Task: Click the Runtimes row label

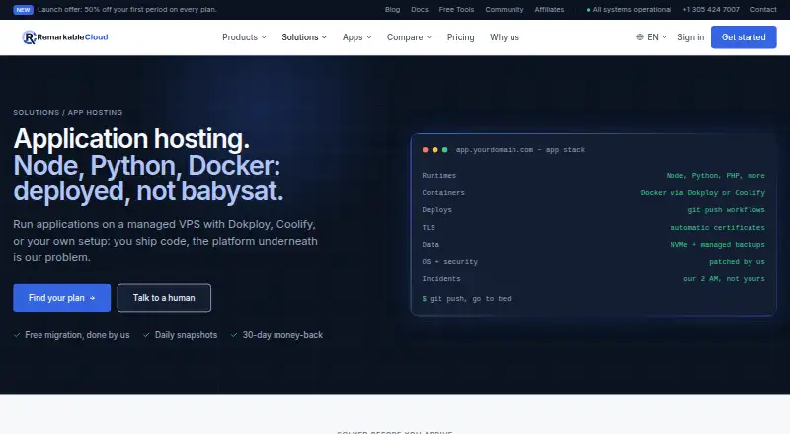Action: (x=438, y=176)
